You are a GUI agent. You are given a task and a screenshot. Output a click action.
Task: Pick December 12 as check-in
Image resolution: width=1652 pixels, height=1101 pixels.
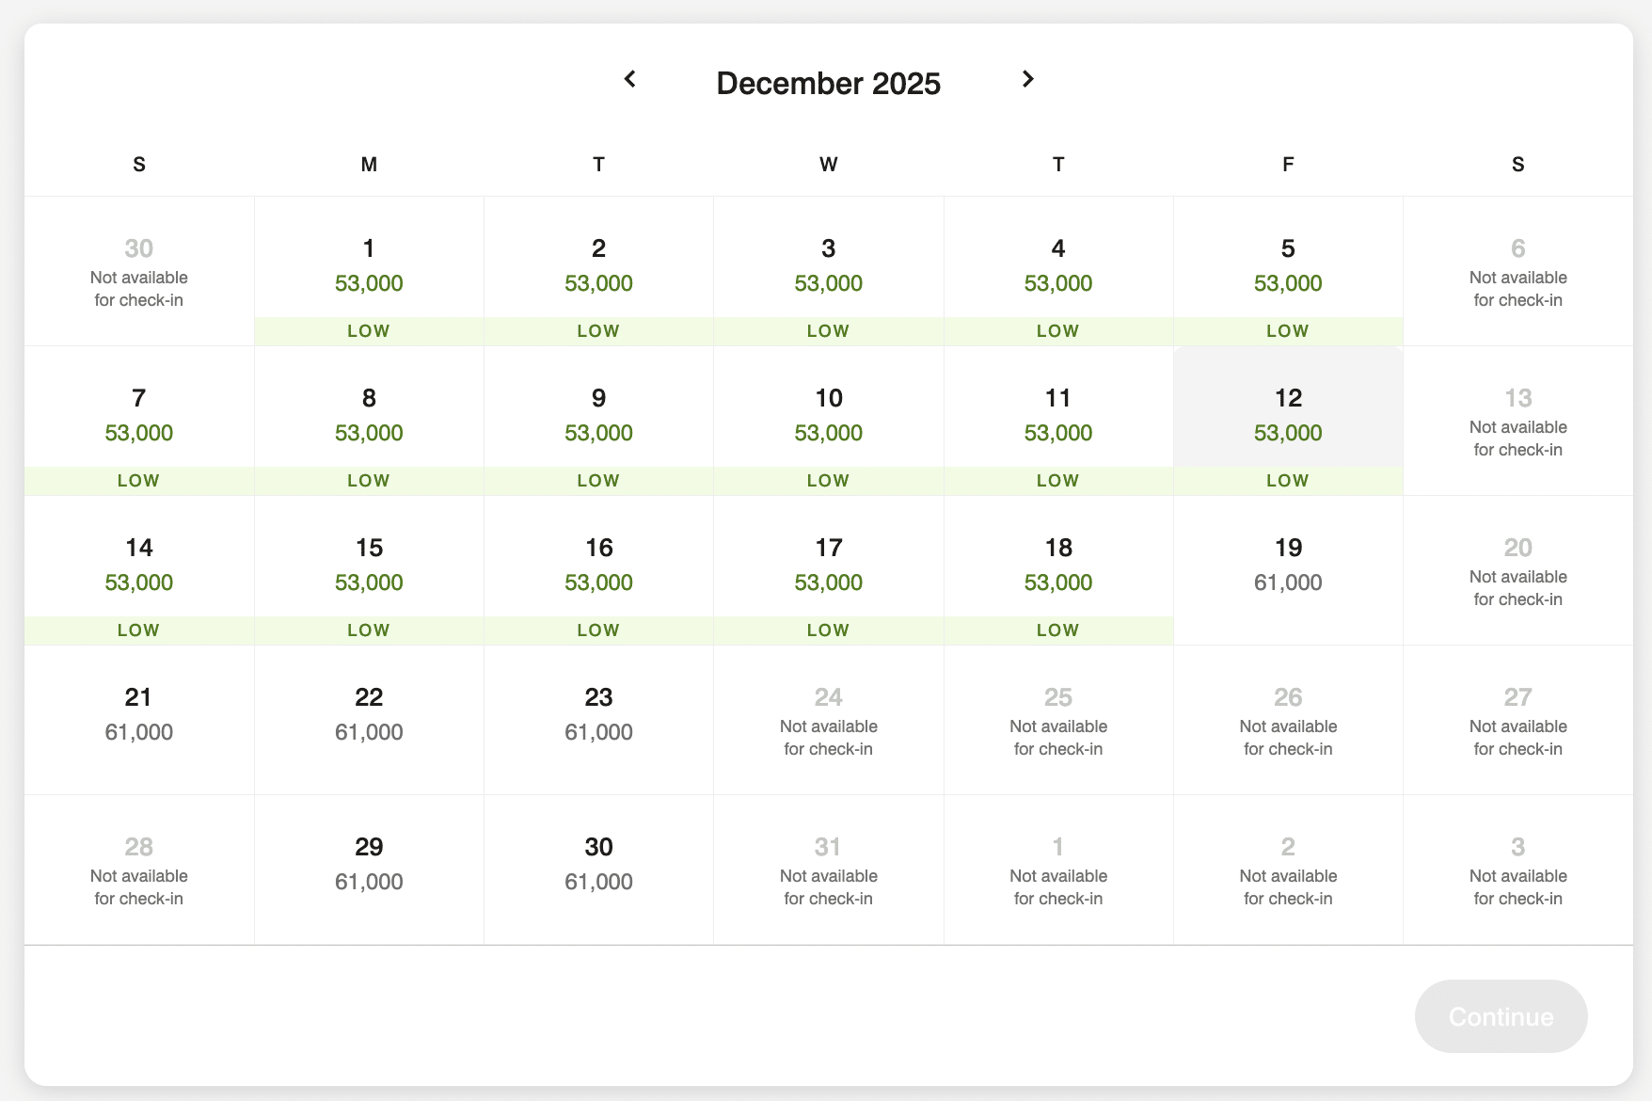1288,421
